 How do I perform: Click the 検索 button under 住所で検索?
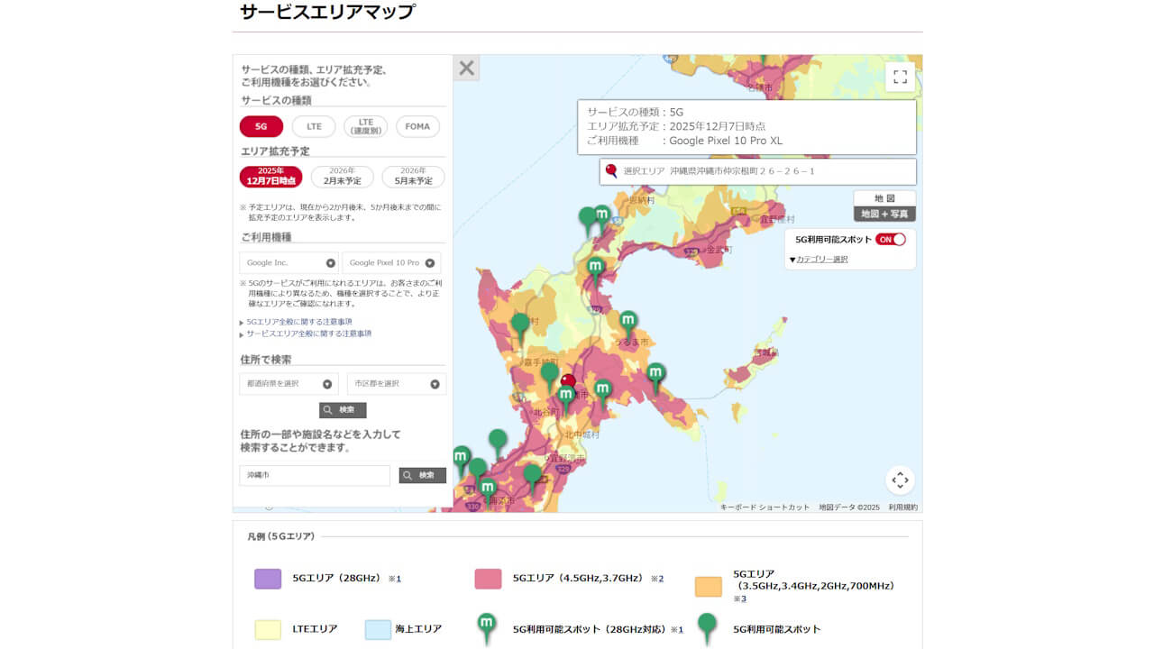pyautogui.click(x=343, y=409)
